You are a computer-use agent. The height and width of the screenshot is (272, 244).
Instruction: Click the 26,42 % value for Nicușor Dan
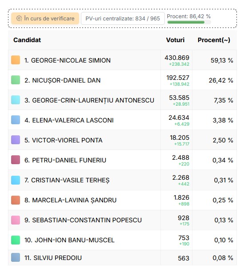pos(221,80)
